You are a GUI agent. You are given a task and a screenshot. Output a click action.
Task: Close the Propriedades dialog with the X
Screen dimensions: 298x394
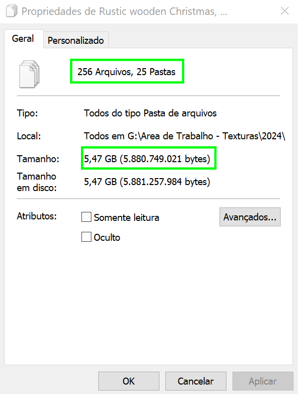pyautogui.click(x=285, y=11)
